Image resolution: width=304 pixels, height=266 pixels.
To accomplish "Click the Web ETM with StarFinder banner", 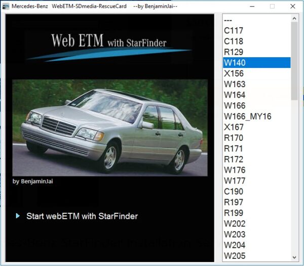I will click(x=108, y=47).
